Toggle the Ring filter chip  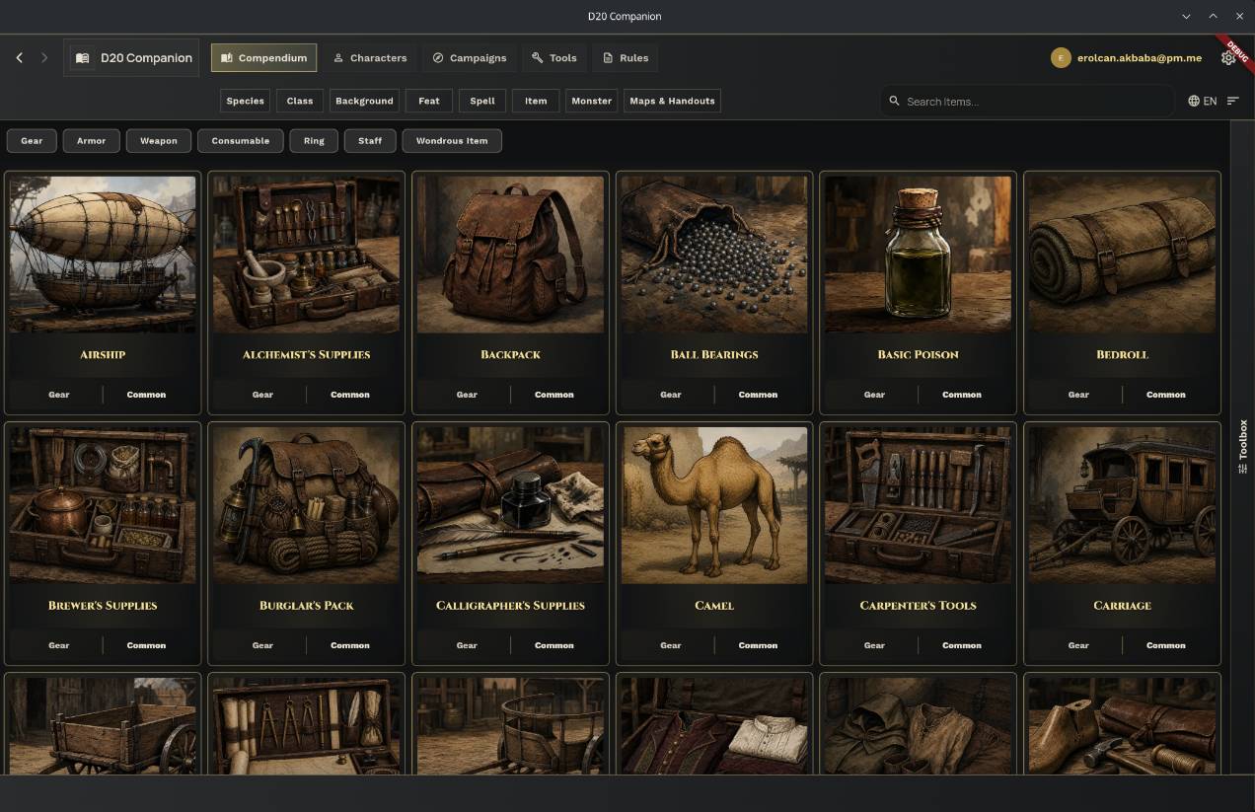(314, 141)
